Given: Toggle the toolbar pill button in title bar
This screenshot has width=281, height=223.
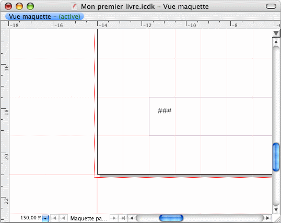Looking at the screenshot, I should [271, 6].
